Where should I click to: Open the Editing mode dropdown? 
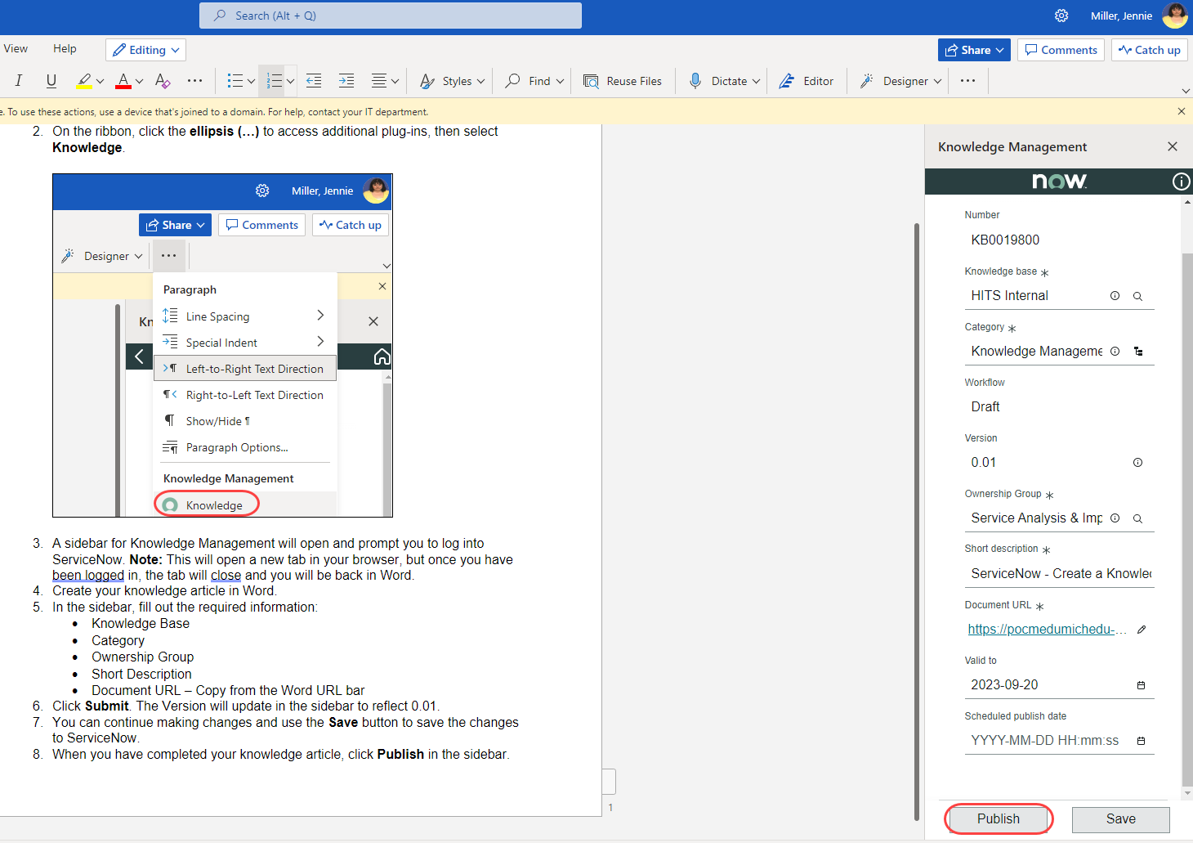point(145,50)
